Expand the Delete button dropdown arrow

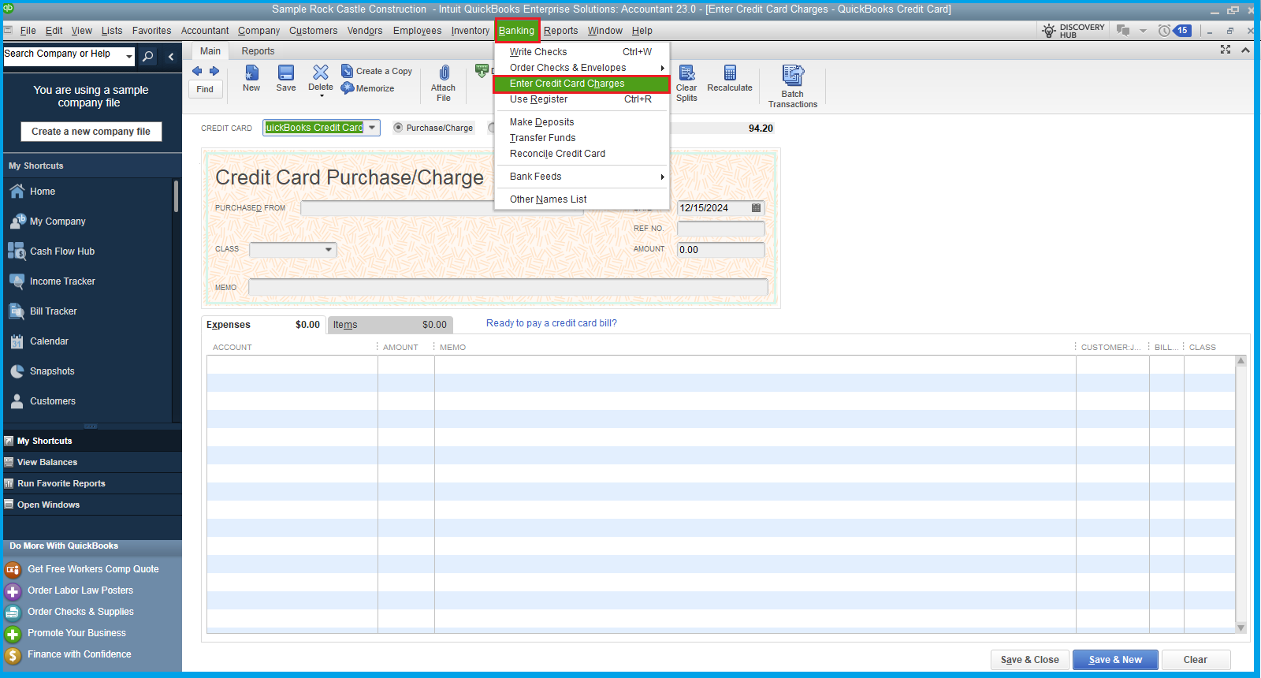pyautogui.click(x=321, y=96)
